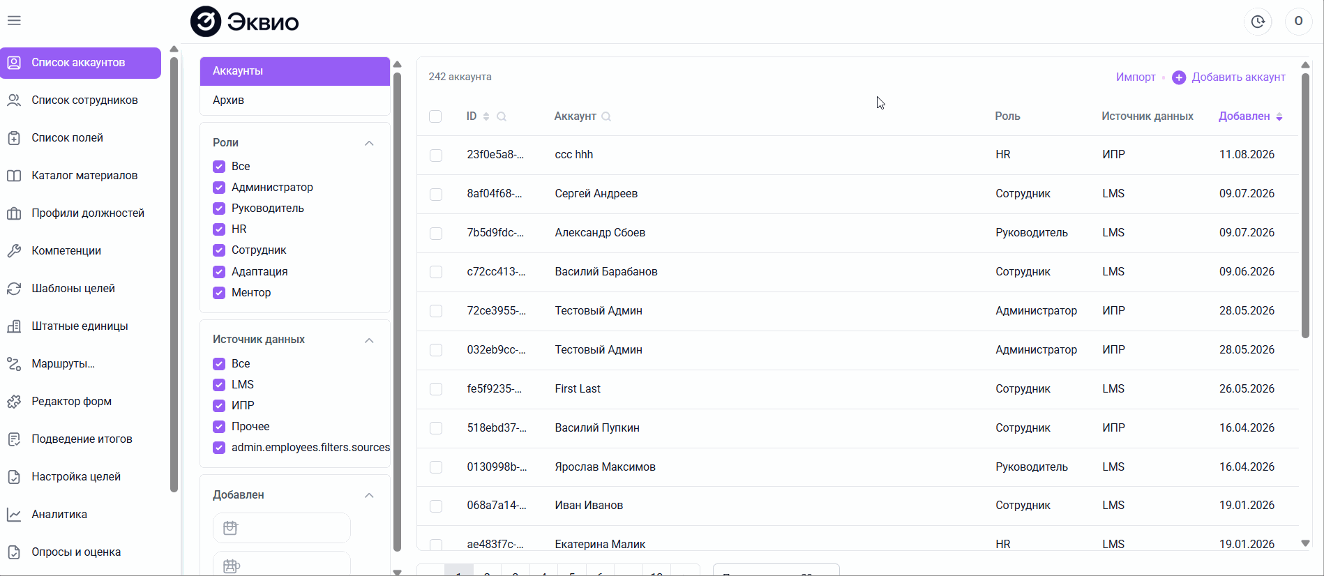Click the Настройка целей icon
Viewport: 1324px width, 576px height.
point(14,477)
